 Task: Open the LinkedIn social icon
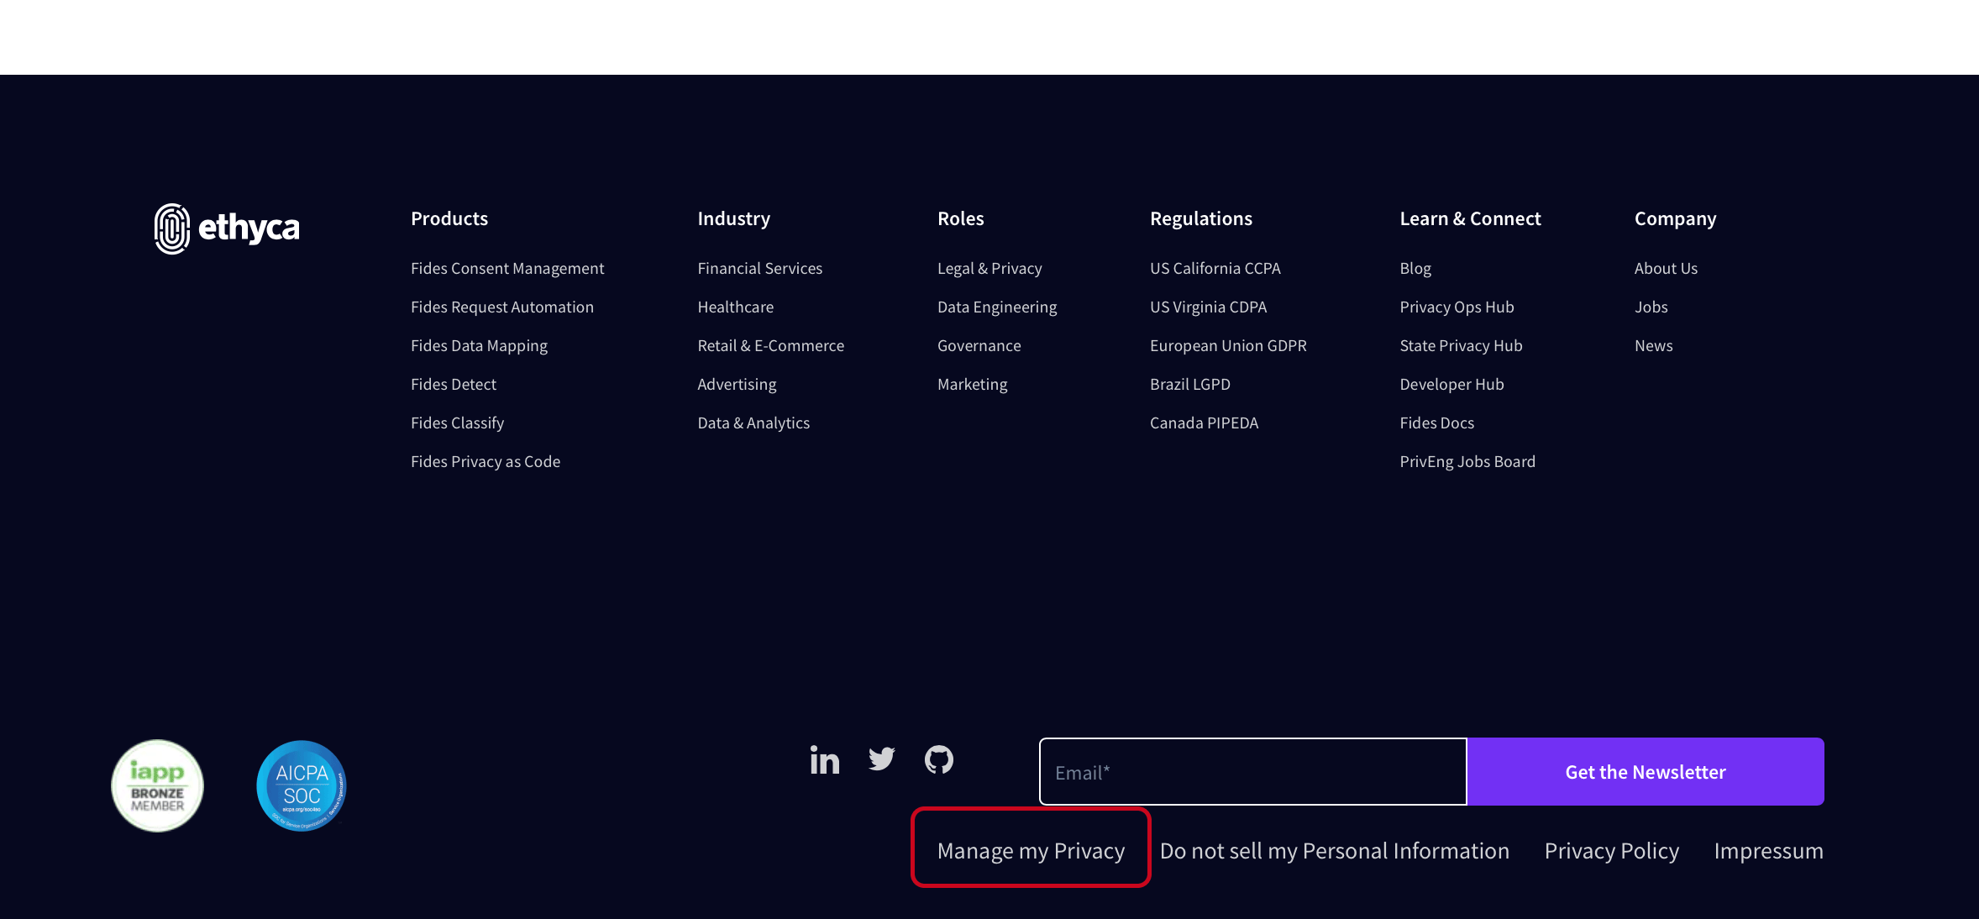[824, 759]
